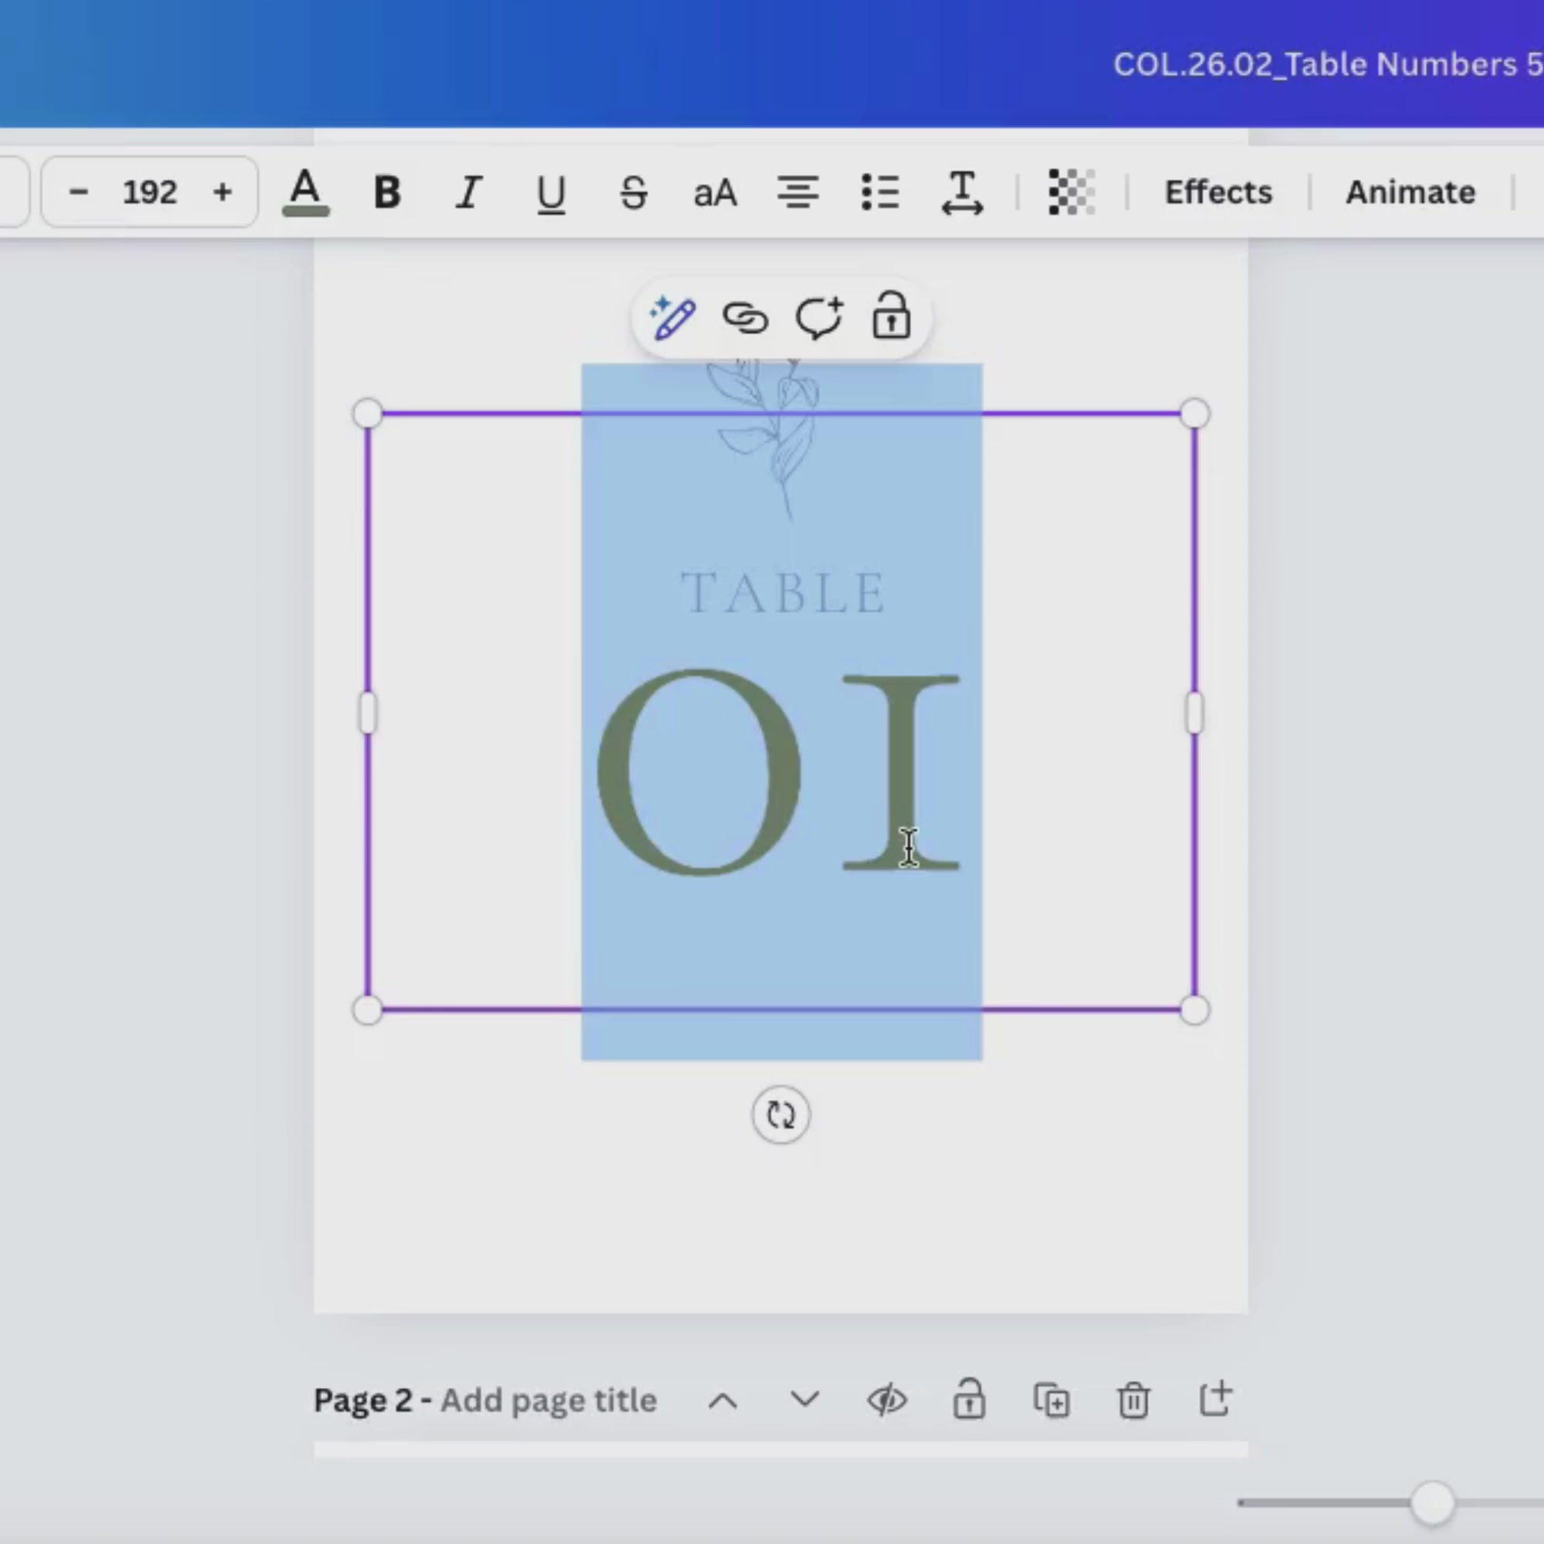
Task: Open the Effects panel
Action: pos(1218,191)
